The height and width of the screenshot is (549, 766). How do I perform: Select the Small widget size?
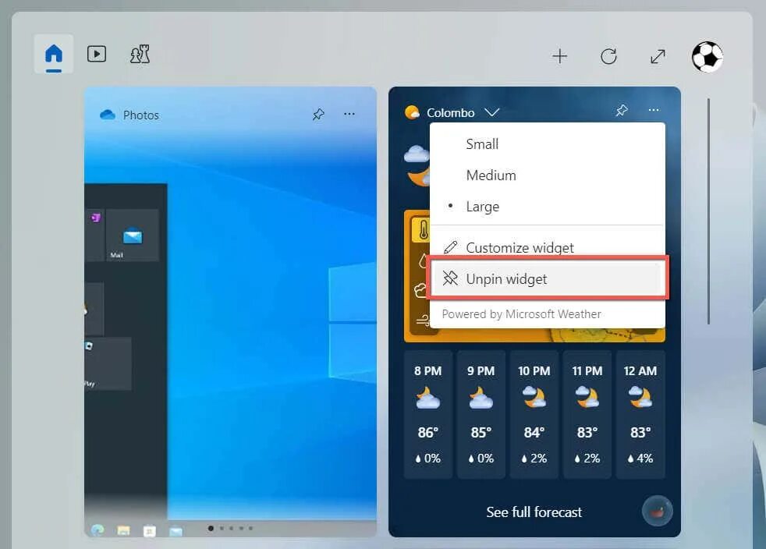click(482, 143)
